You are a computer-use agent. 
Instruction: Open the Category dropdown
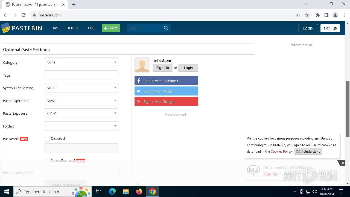81,62
